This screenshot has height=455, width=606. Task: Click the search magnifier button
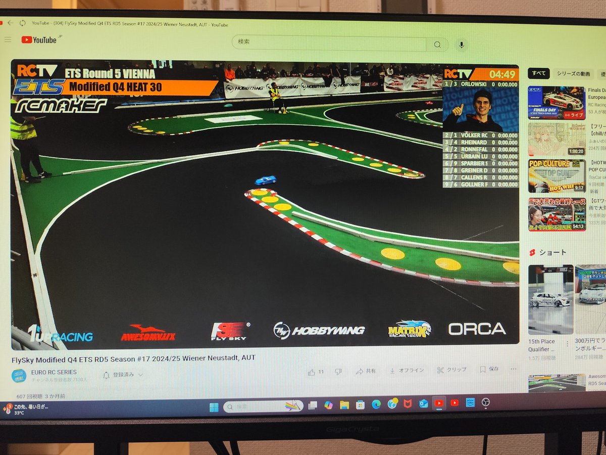tap(437, 44)
